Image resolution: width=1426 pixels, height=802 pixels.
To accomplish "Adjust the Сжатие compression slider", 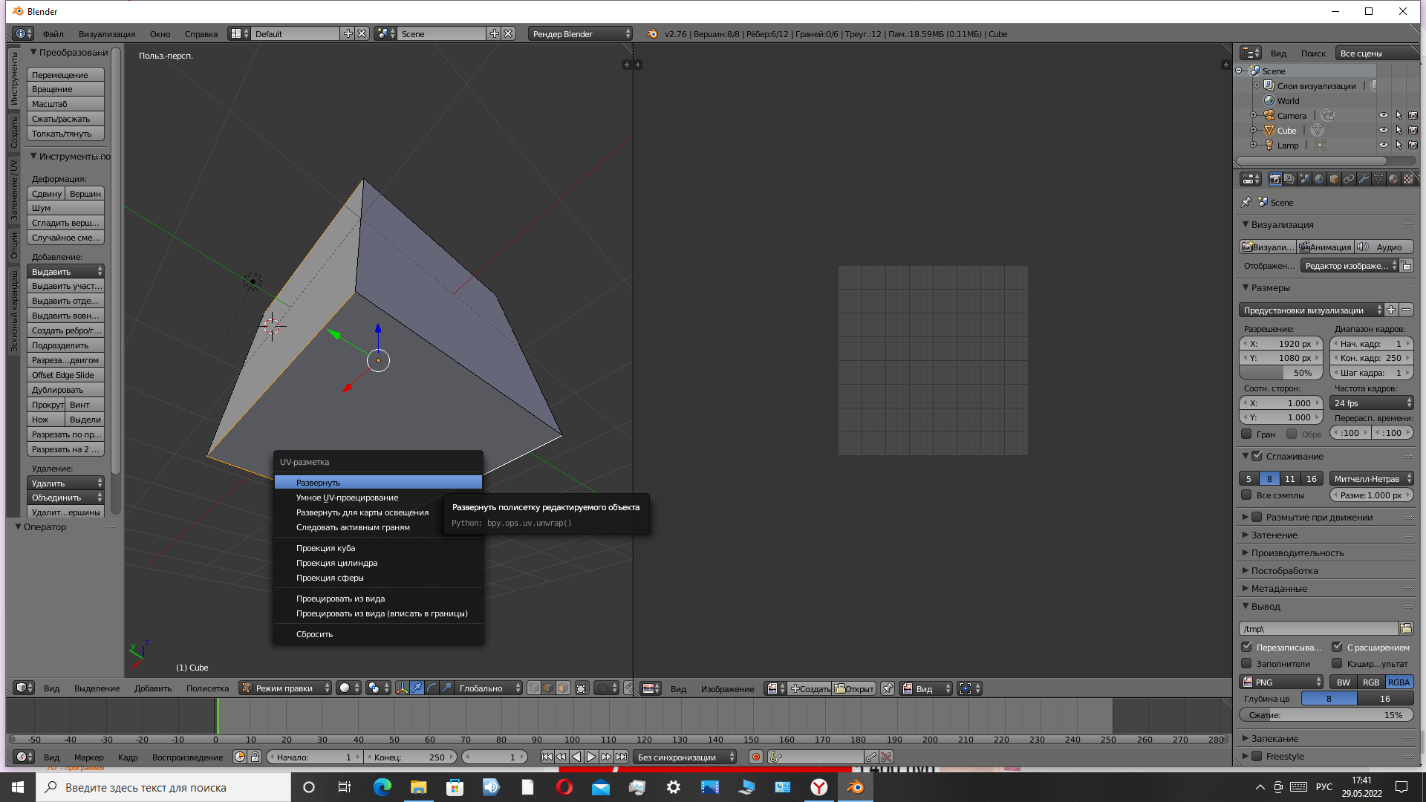I will [1325, 714].
